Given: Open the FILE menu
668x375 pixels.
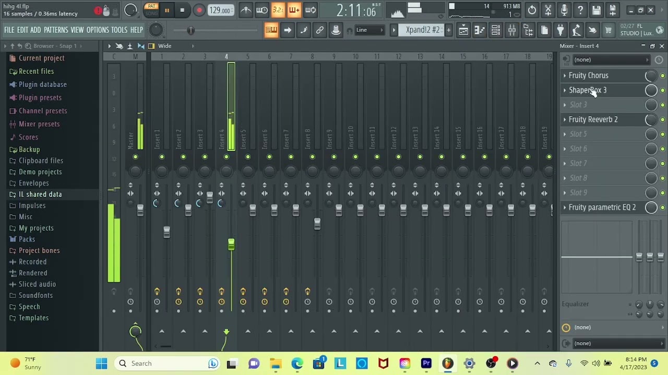Looking at the screenshot, I should tap(9, 30).
